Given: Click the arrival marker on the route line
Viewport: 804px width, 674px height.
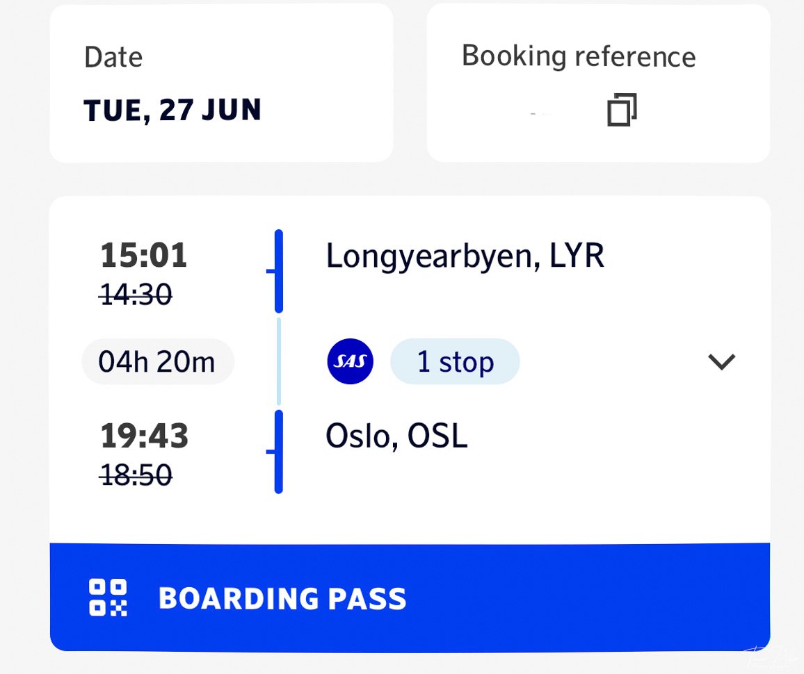Looking at the screenshot, I should (278, 451).
